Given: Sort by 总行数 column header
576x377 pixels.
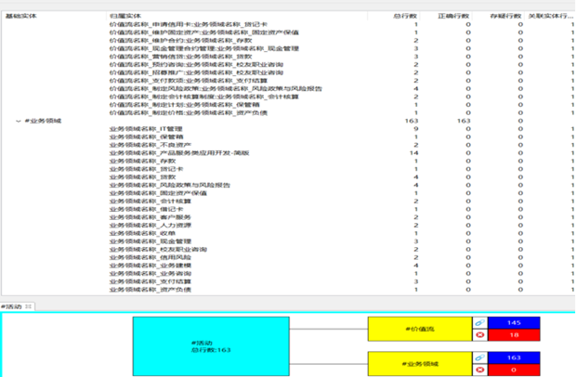Looking at the screenshot, I should tap(406, 17).
